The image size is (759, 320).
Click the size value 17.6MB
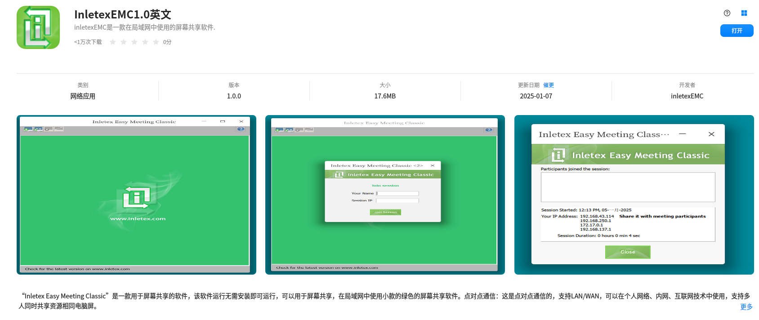(385, 96)
